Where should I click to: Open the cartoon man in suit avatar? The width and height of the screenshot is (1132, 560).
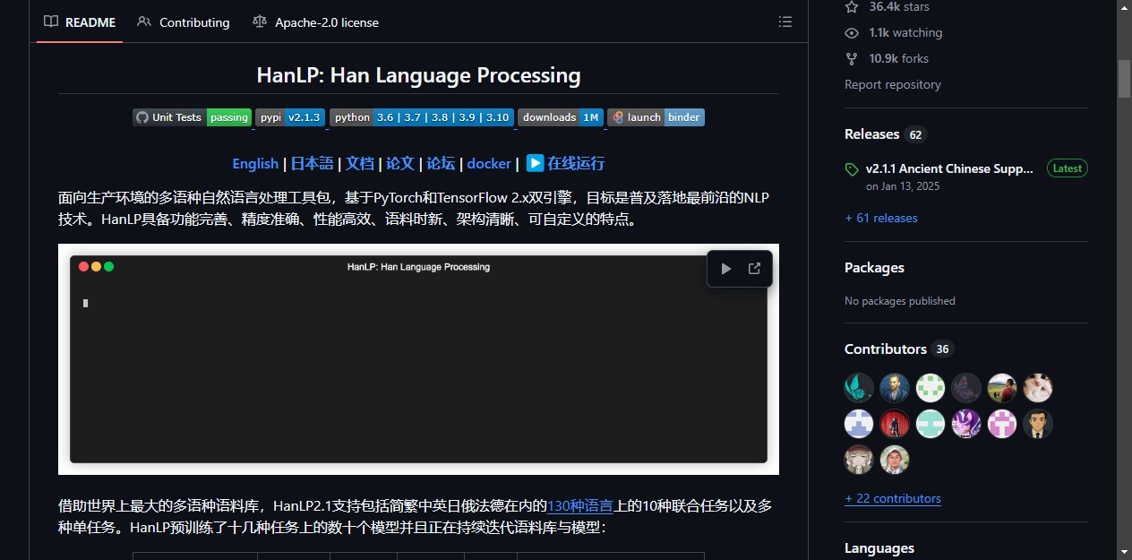[1038, 424]
